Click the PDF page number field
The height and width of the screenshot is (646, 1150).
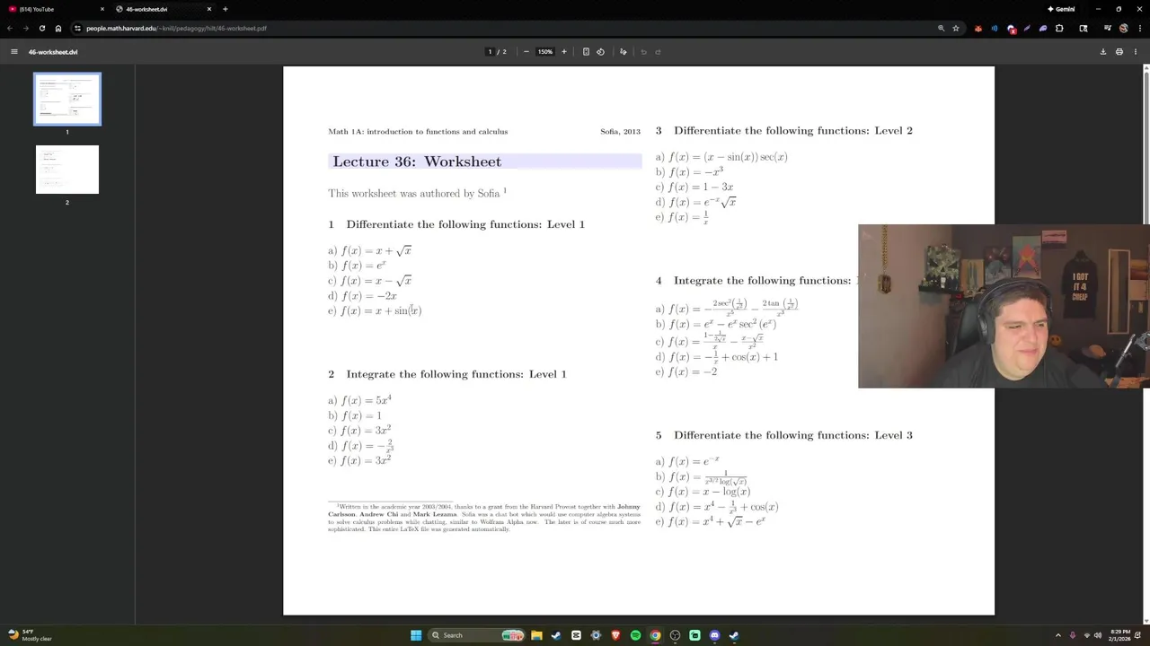pos(490,52)
